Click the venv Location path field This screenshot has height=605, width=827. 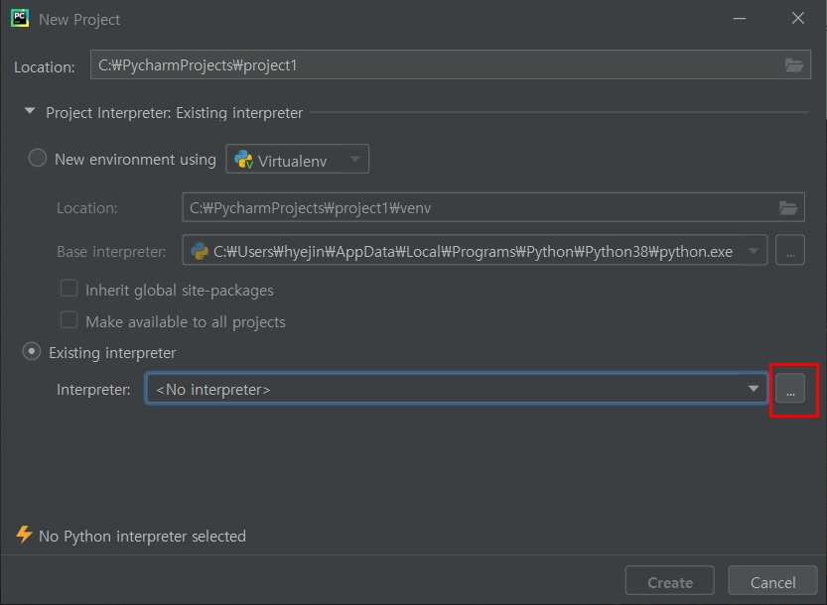point(493,207)
